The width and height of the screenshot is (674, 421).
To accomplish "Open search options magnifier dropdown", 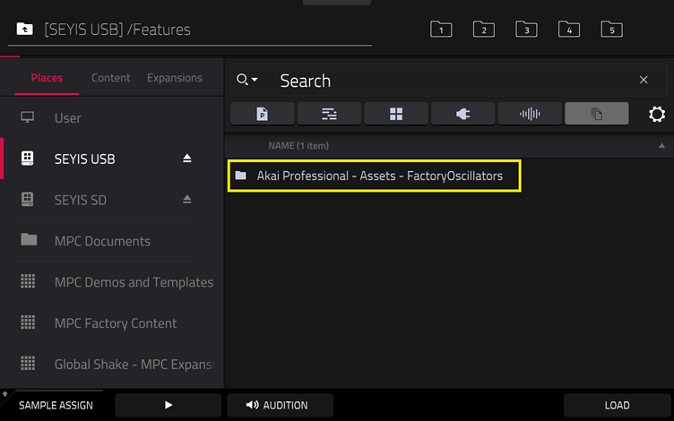I will [x=246, y=80].
